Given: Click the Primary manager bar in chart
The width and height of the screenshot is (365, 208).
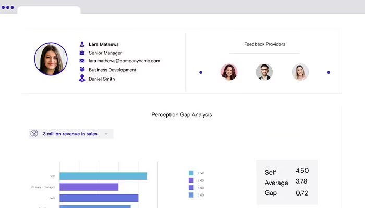Looking at the screenshot, I should pos(89,187).
